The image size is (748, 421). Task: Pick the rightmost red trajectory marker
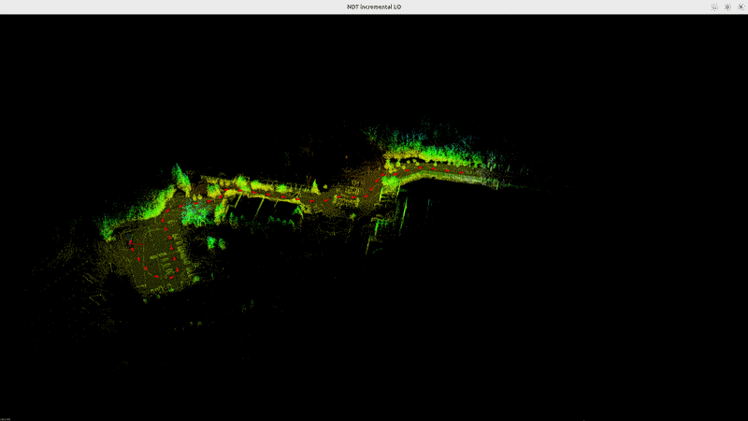pyautogui.click(x=461, y=173)
